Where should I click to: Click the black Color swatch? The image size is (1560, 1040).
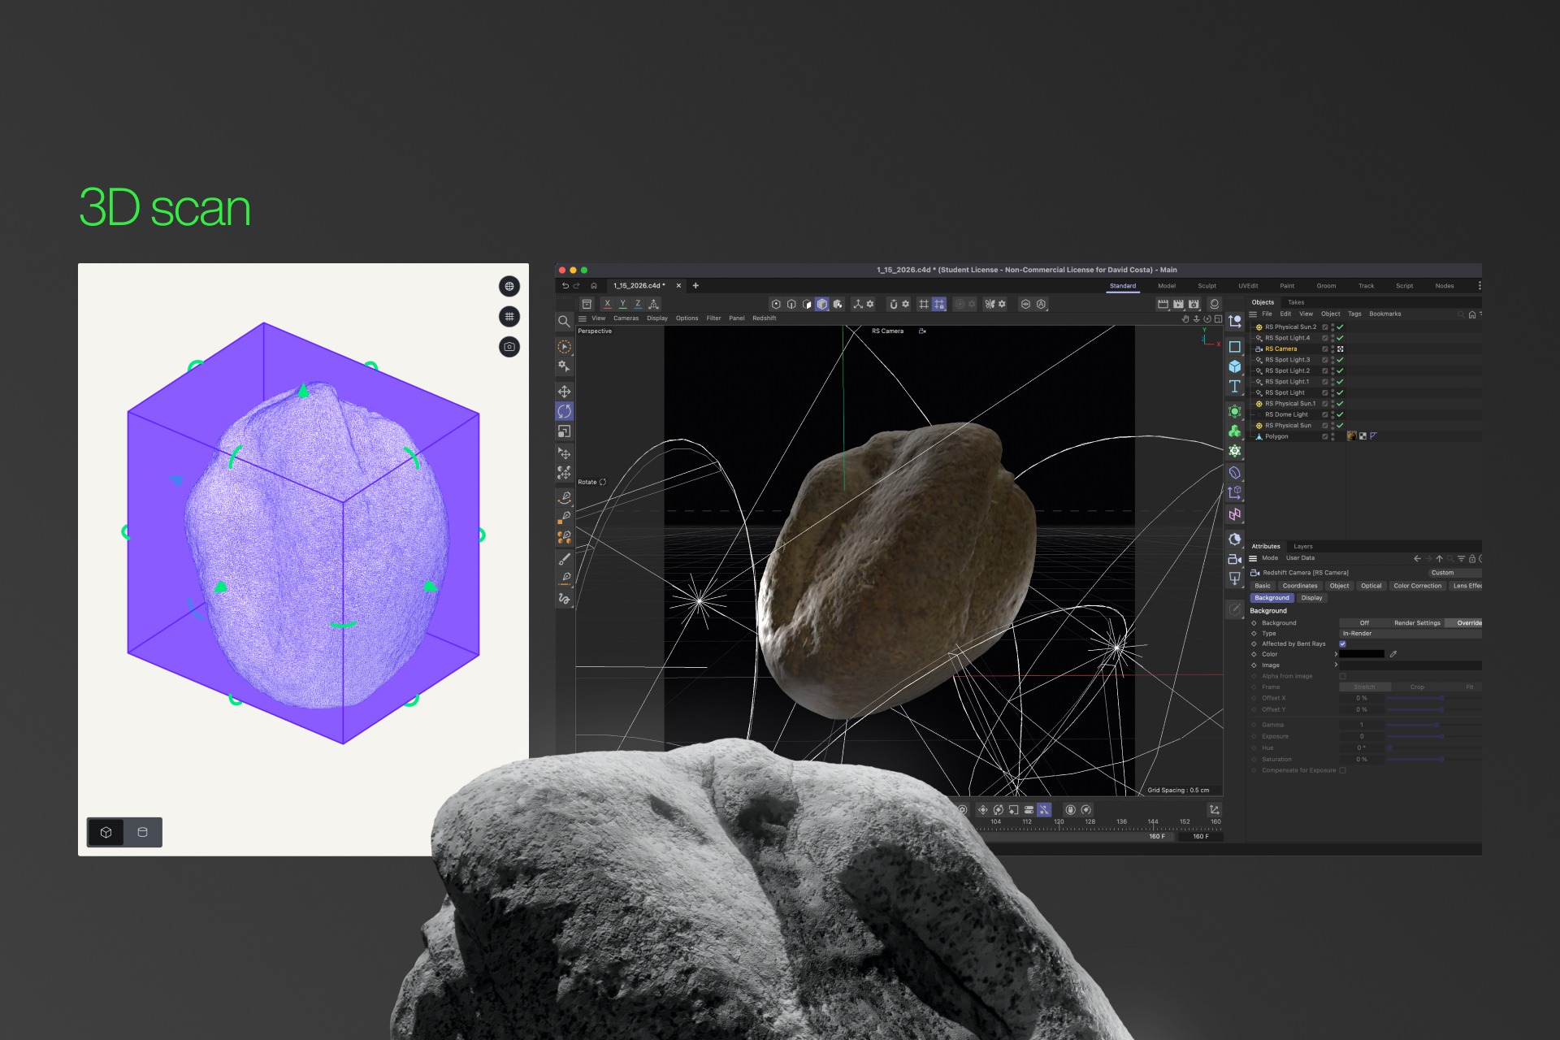pyautogui.click(x=1362, y=654)
